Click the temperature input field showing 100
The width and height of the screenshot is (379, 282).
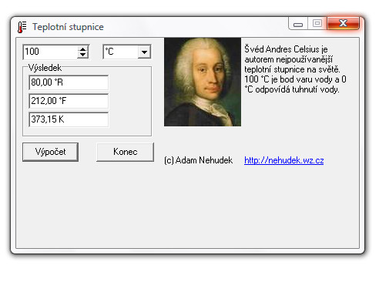pyautogui.click(x=51, y=52)
